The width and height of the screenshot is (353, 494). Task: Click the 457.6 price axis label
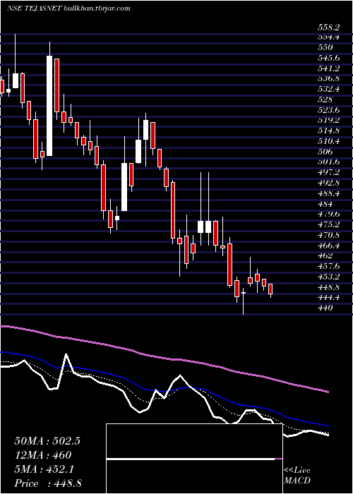[x=328, y=266]
